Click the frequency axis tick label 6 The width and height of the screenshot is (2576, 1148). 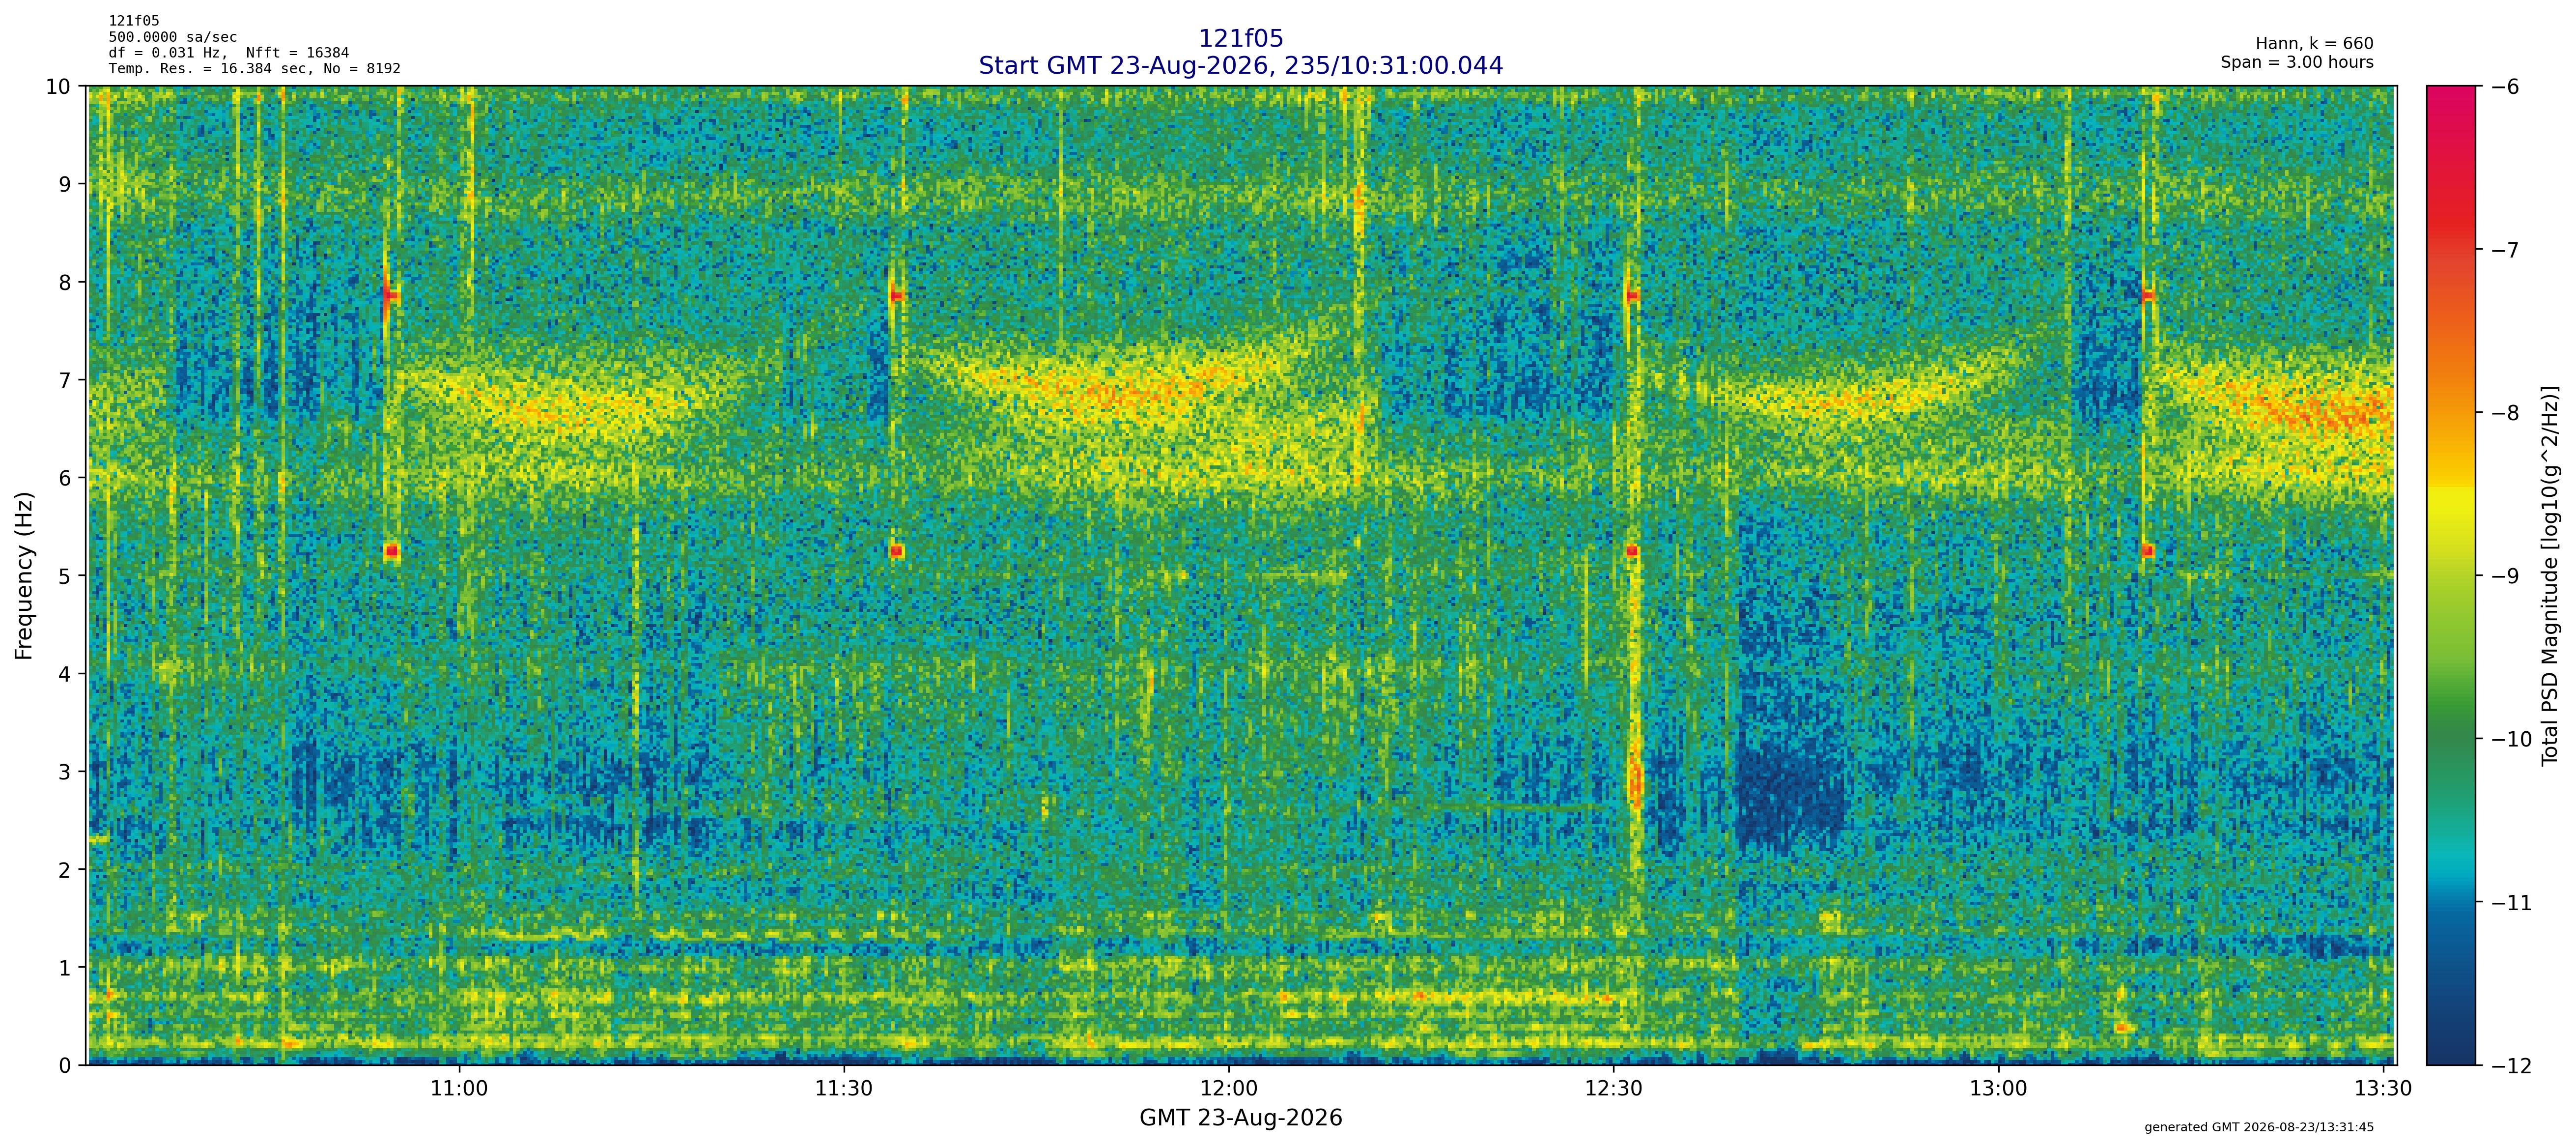tap(65, 478)
